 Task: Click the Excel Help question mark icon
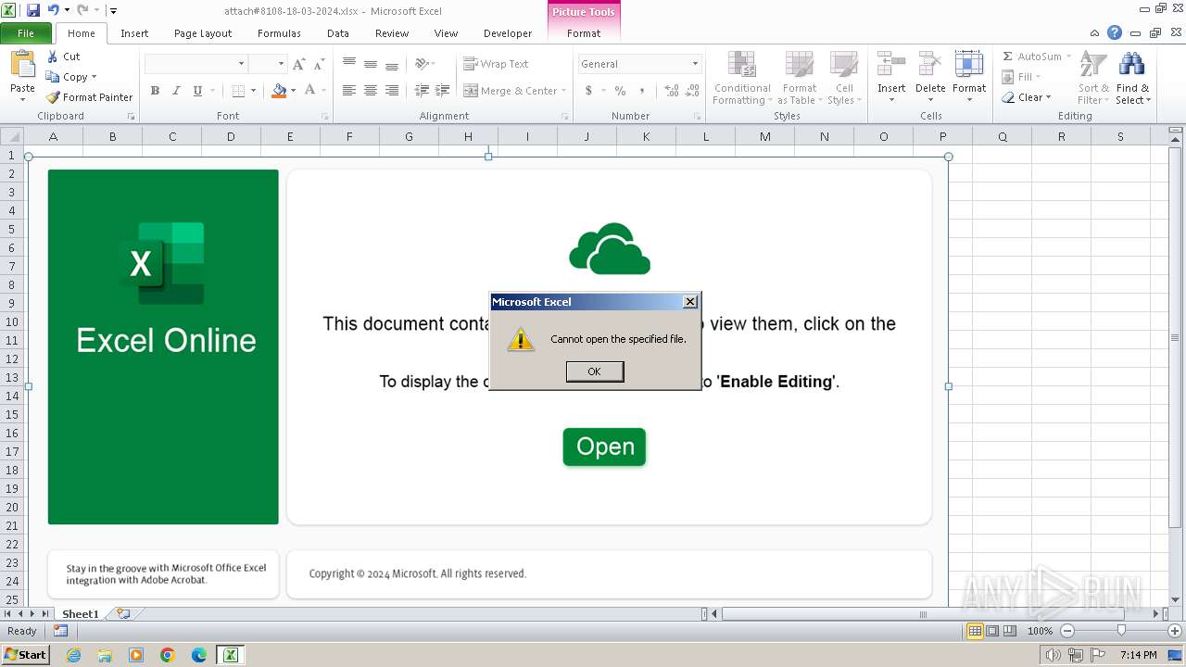[x=1115, y=32]
